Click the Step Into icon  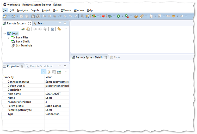tap(65, 16)
